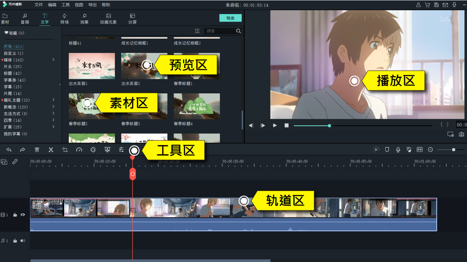Open the shopping cart icon
Image resolution: width=467 pixels, height=262 pixels.
(427, 5)
